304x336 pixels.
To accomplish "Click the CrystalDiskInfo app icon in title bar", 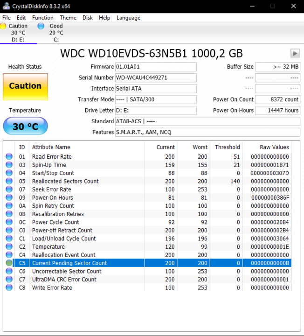I will click(x=6, y=6).
